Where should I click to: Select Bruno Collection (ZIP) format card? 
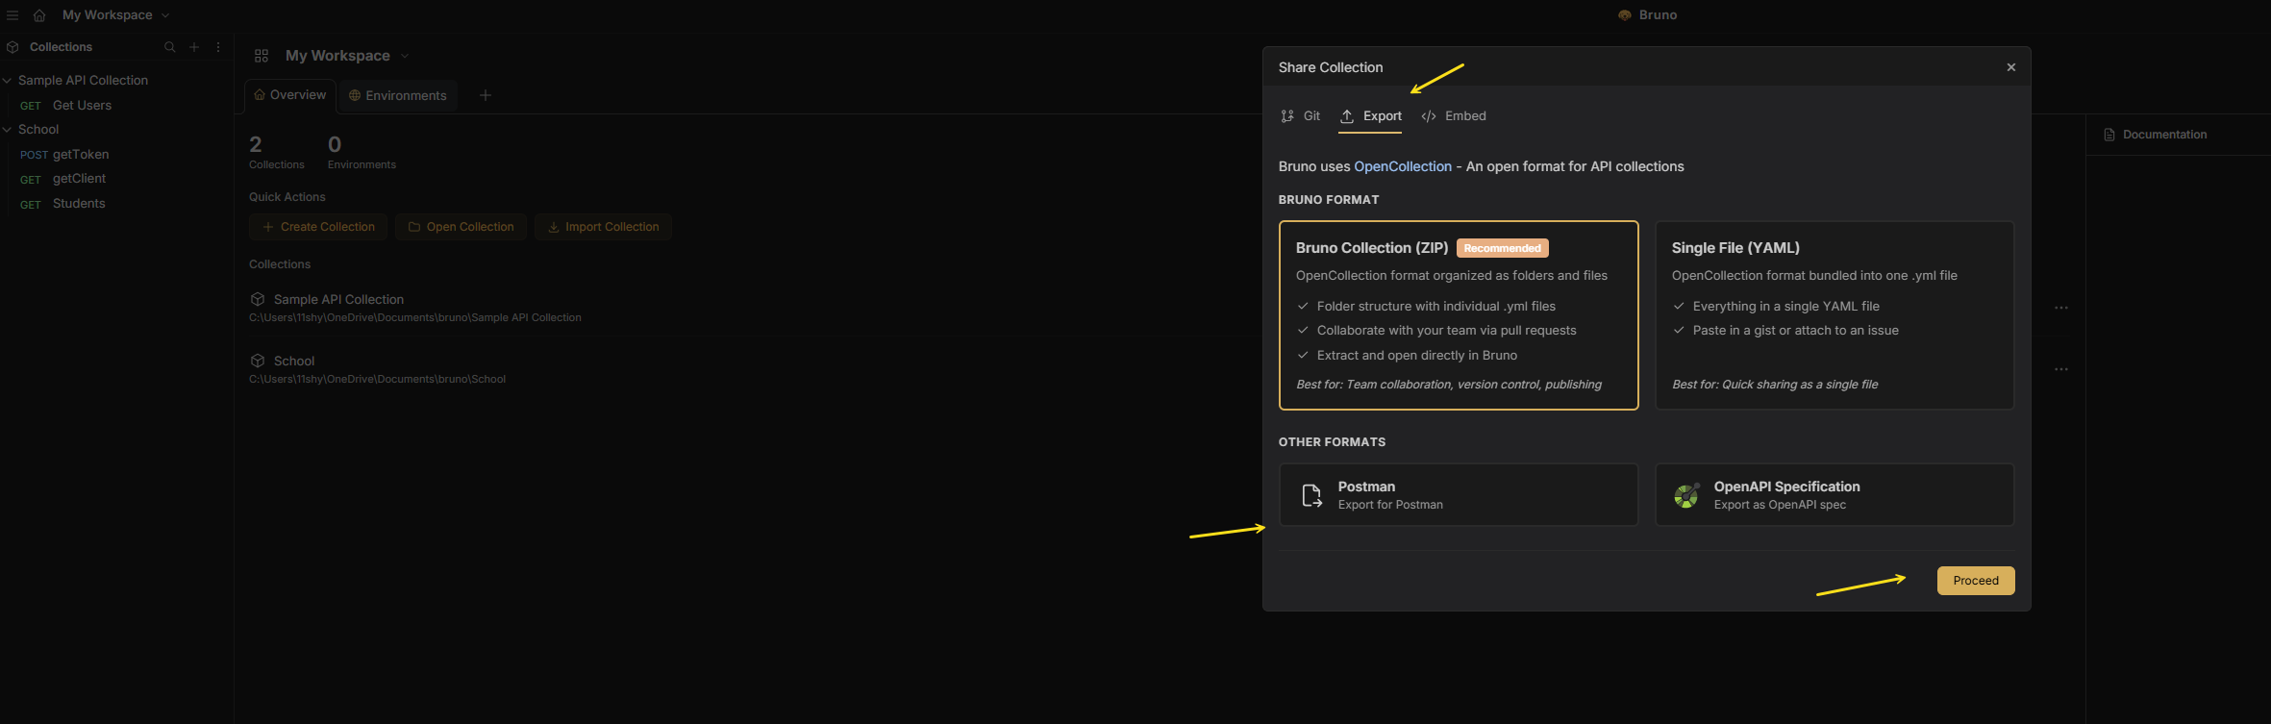(x=1459, y=315)
